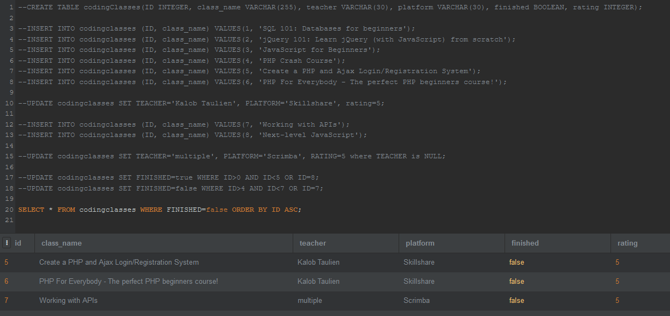This screenshot has height=316, width=670.
Task: Place cursor in the code line inserting ID 6
Action: (263, 82)
